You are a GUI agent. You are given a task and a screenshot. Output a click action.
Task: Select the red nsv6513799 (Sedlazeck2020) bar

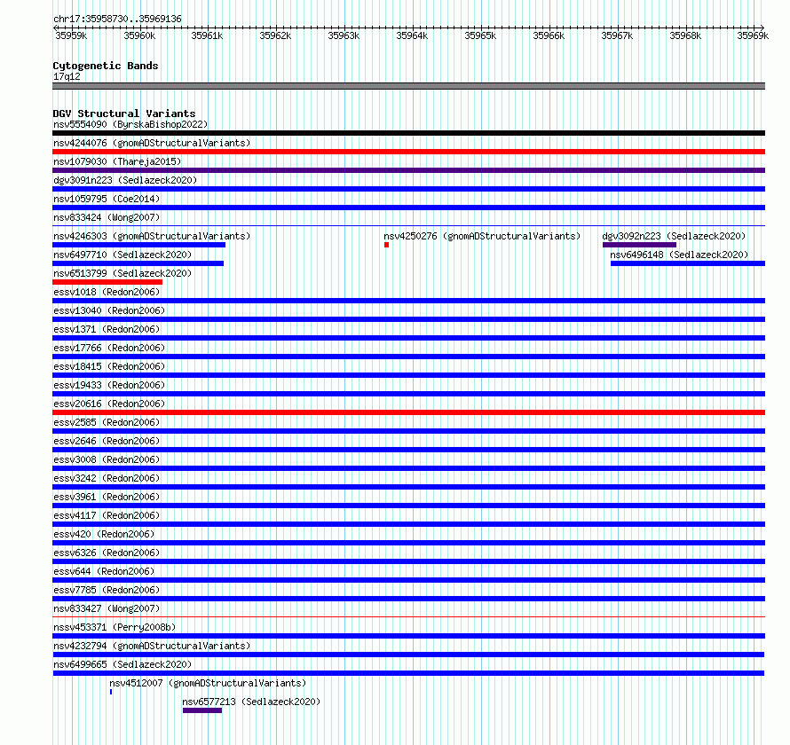[x=107, y=282]
